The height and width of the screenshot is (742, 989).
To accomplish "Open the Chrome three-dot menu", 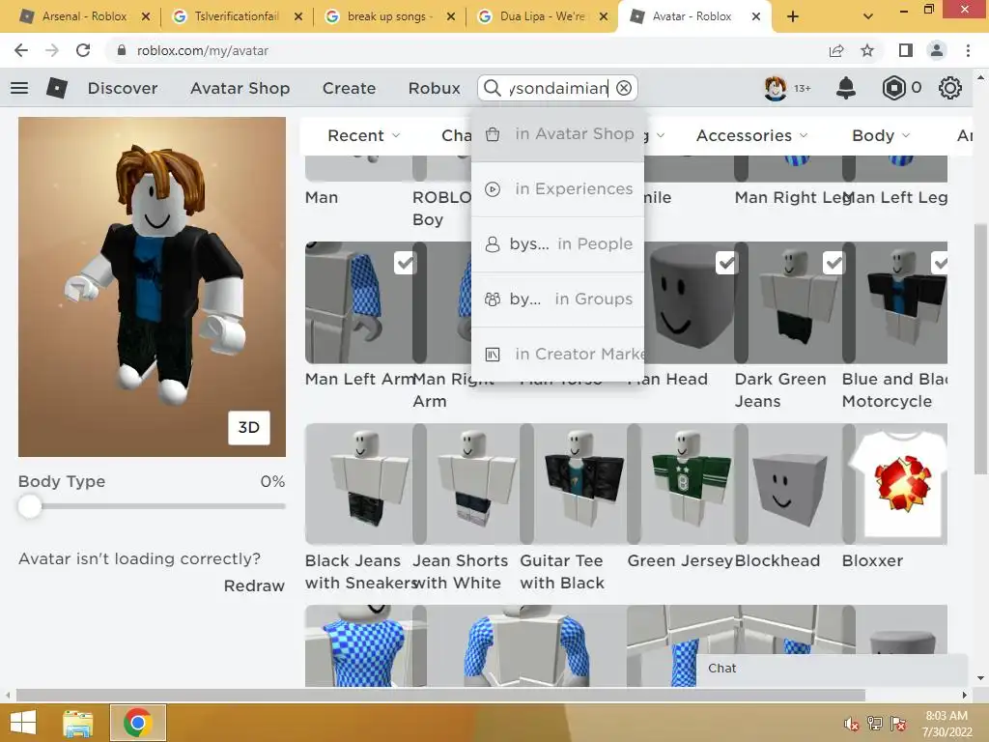I will click(x=968, y=50).
